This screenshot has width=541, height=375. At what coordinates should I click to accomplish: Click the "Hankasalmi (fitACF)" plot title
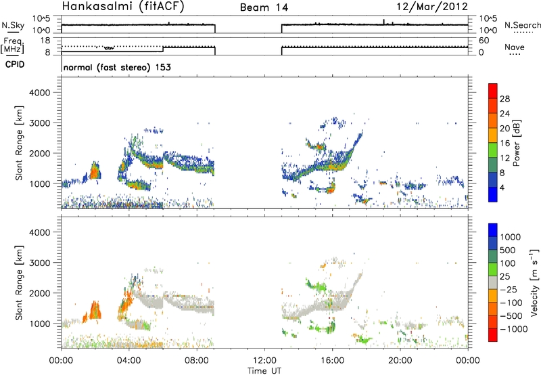(x=123, y=7)
